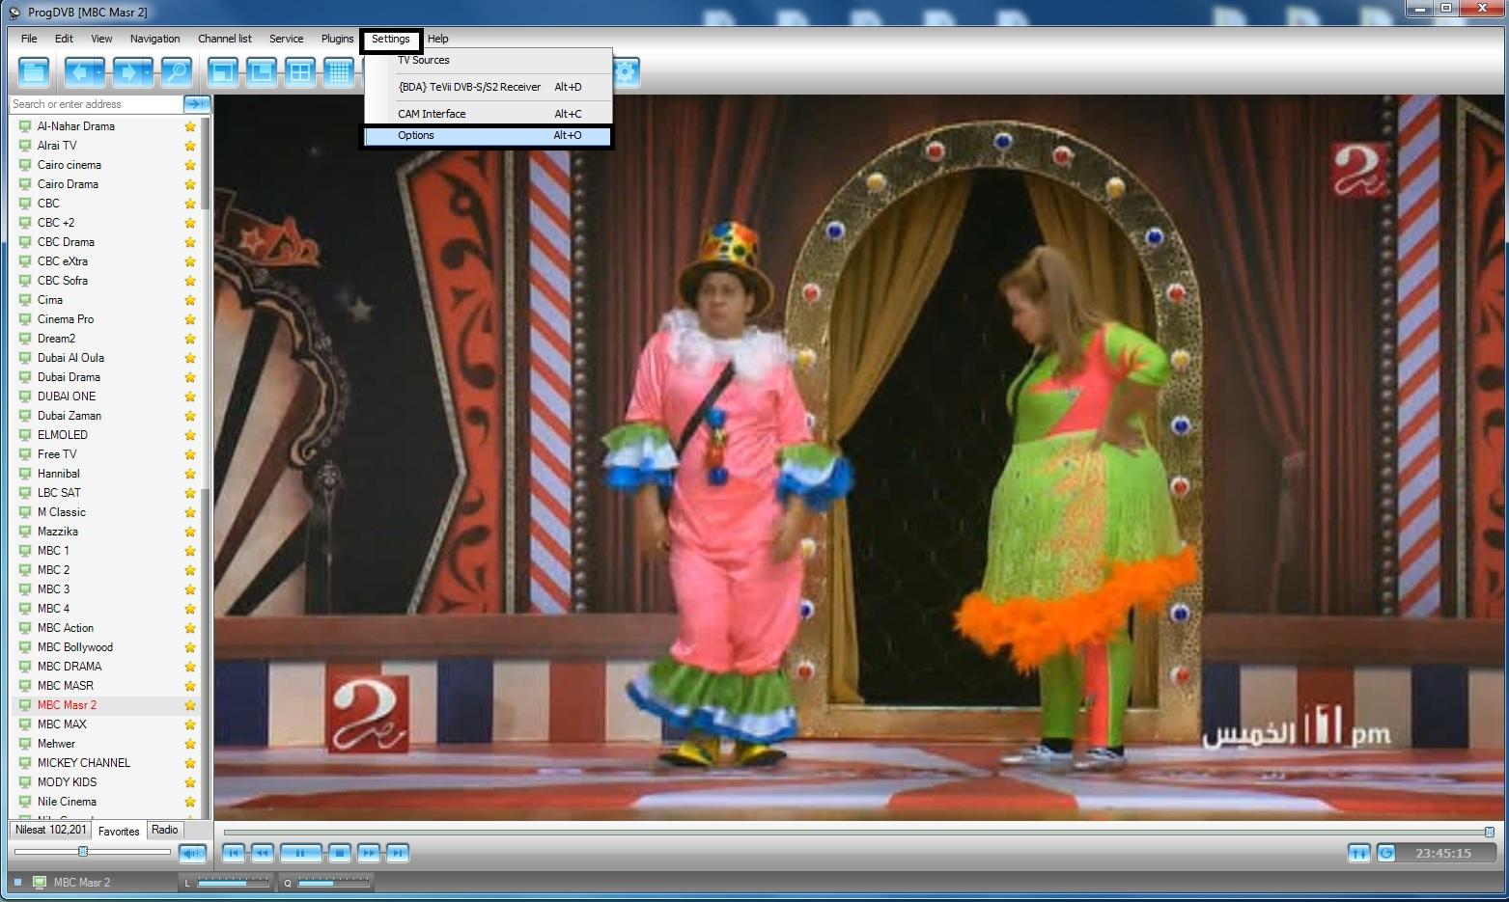Select the Dream2 channel
Screen dimensions: 1509x902
click(x=56, y=339)
